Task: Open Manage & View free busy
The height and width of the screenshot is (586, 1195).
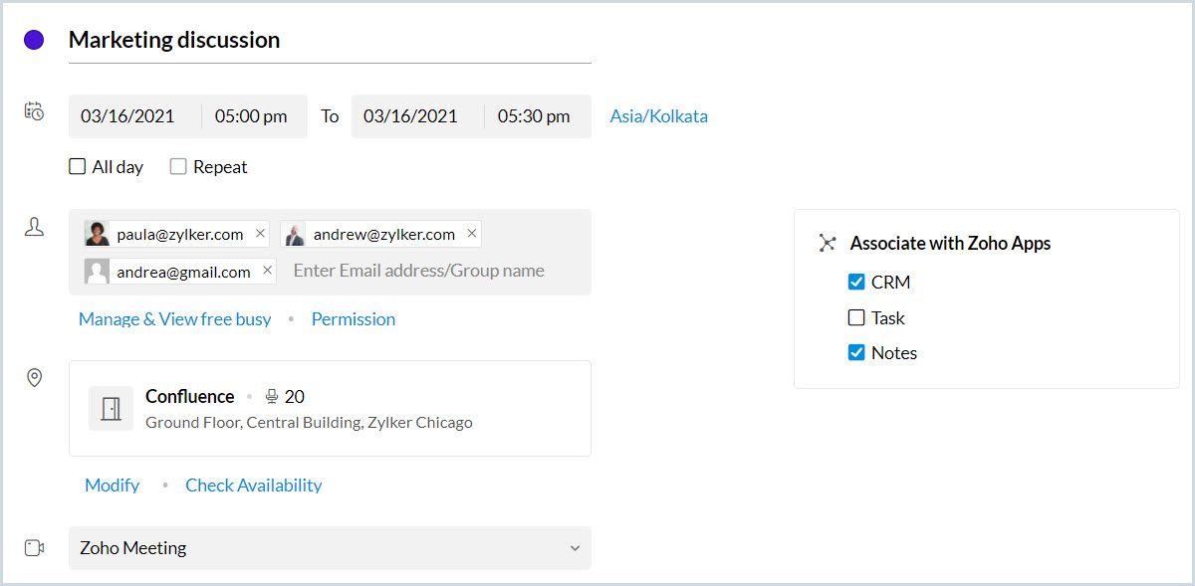Action: [175, 319]
